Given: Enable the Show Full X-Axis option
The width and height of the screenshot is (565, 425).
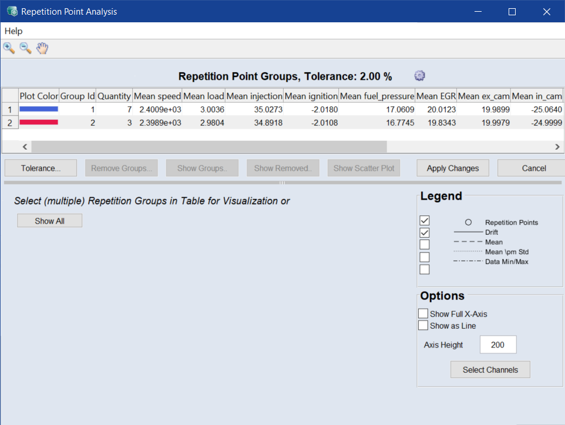Looking at the screenshot, I should point(423,314).
